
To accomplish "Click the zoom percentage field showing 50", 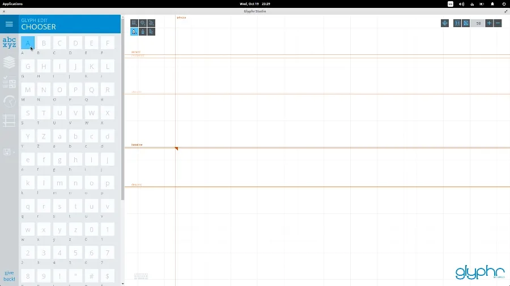I will click(x=478, y=23).
